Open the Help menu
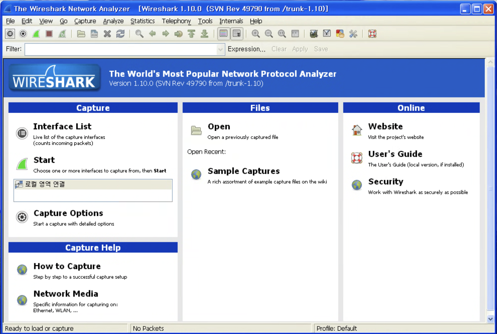 (256, 21)
